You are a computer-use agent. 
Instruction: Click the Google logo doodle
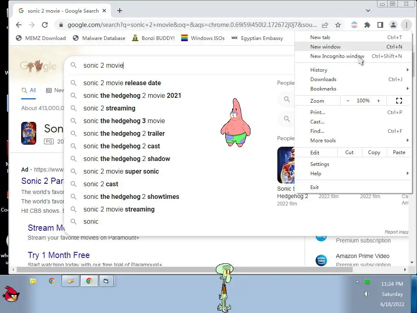tap(38, 66)
